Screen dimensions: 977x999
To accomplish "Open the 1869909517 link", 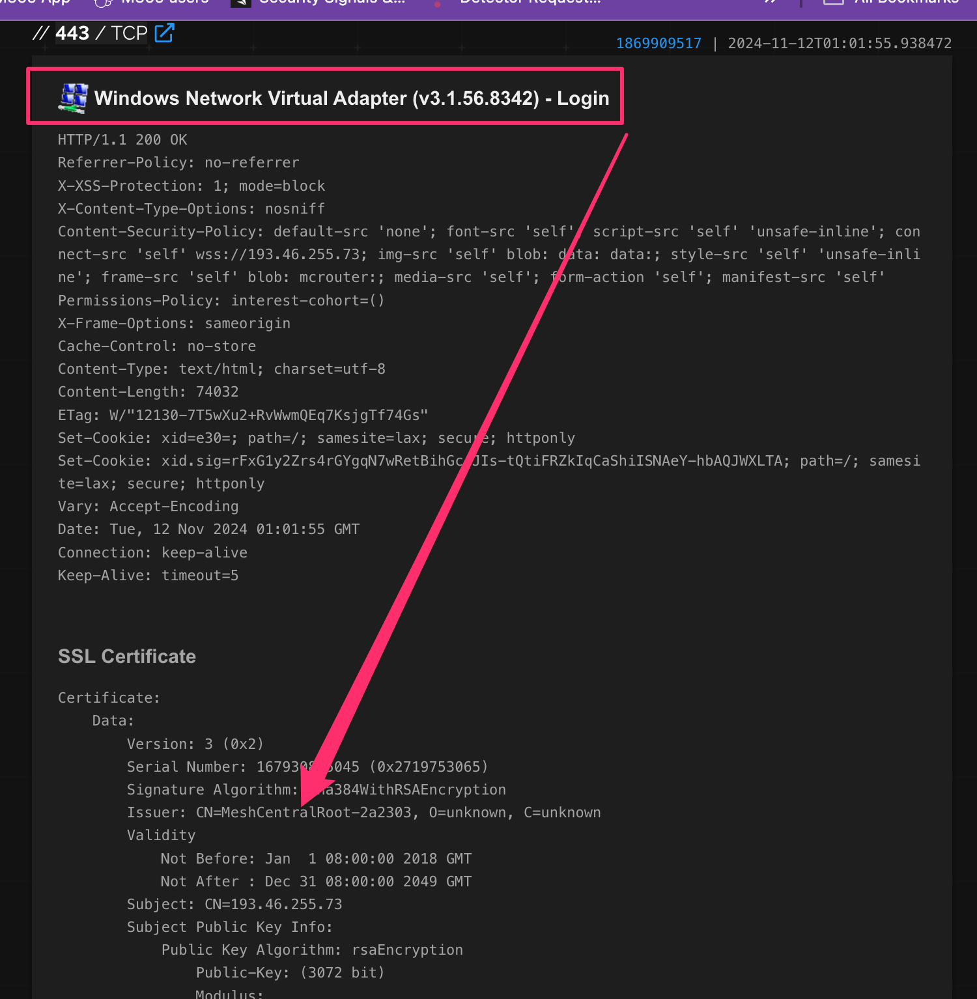I will 658,44.
